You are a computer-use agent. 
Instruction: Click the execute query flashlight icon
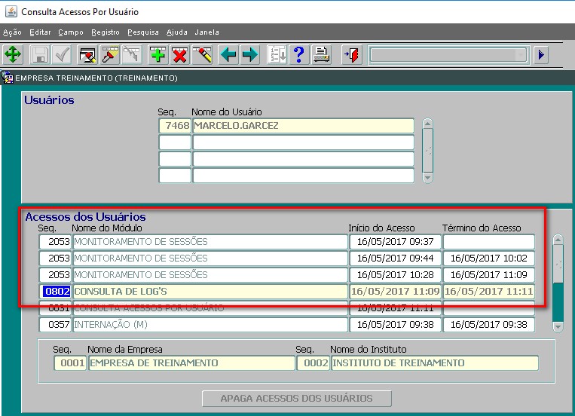coord(109,55)
